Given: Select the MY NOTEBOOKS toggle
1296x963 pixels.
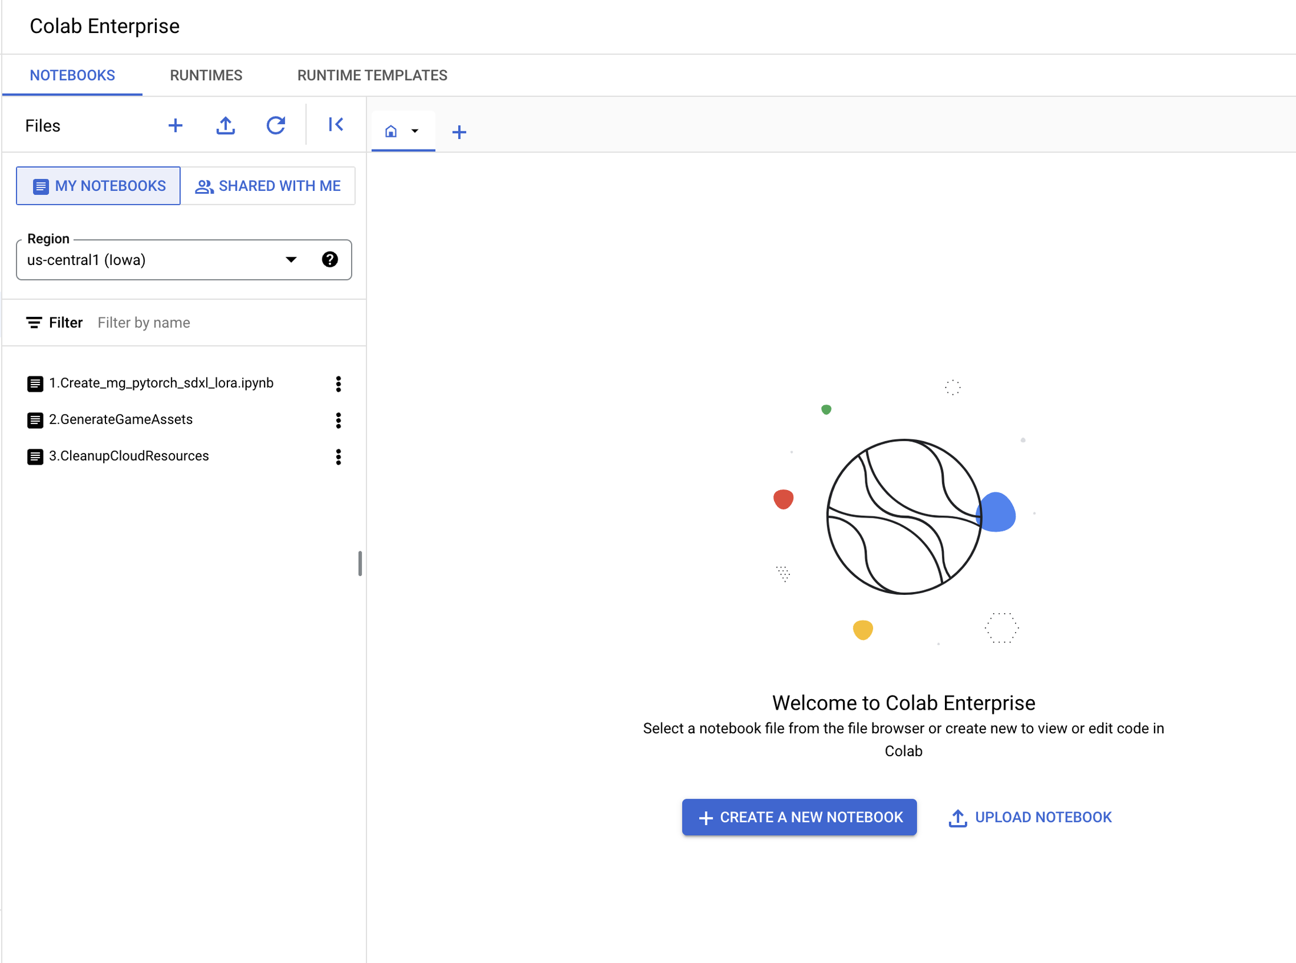Looking at the screenshot, I should point(98,186).
